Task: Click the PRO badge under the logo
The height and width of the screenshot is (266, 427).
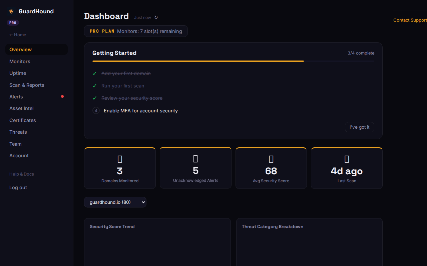Action: [13, 23]
